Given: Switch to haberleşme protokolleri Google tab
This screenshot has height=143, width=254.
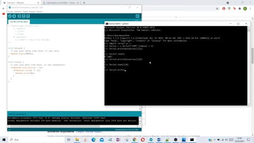Looking at the screenshot, I should click(x=61, y=3).
